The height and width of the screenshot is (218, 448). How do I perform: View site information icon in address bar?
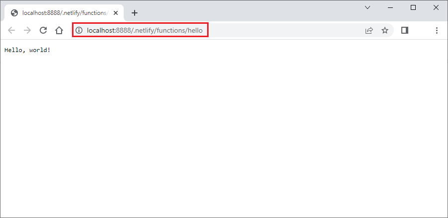pyautogui.click(x=79, y=30)
